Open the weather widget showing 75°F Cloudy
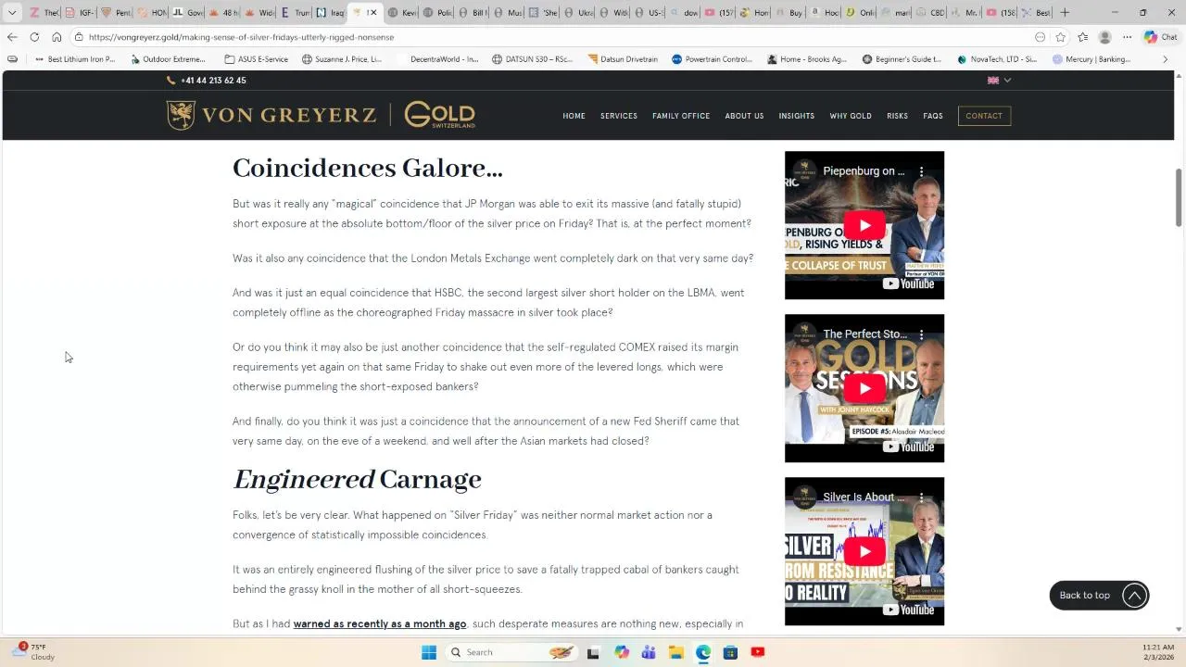Image resolution: width=1186 pixels, height=667 pixels. [34, 652]
